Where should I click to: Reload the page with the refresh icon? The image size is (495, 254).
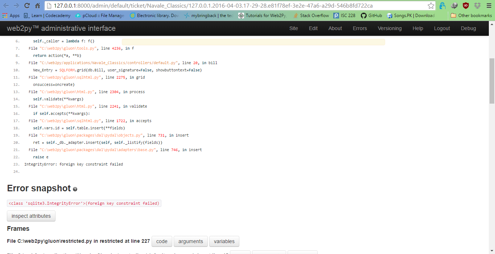[27, 6]
